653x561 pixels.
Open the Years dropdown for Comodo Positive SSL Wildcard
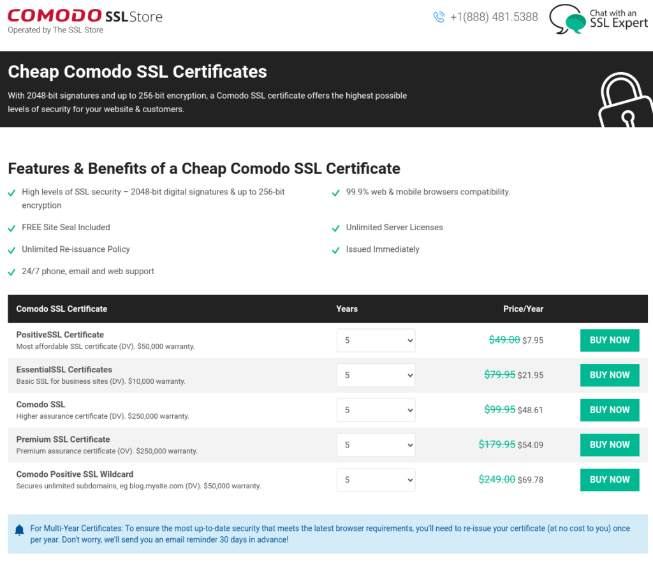pos(376,479)
